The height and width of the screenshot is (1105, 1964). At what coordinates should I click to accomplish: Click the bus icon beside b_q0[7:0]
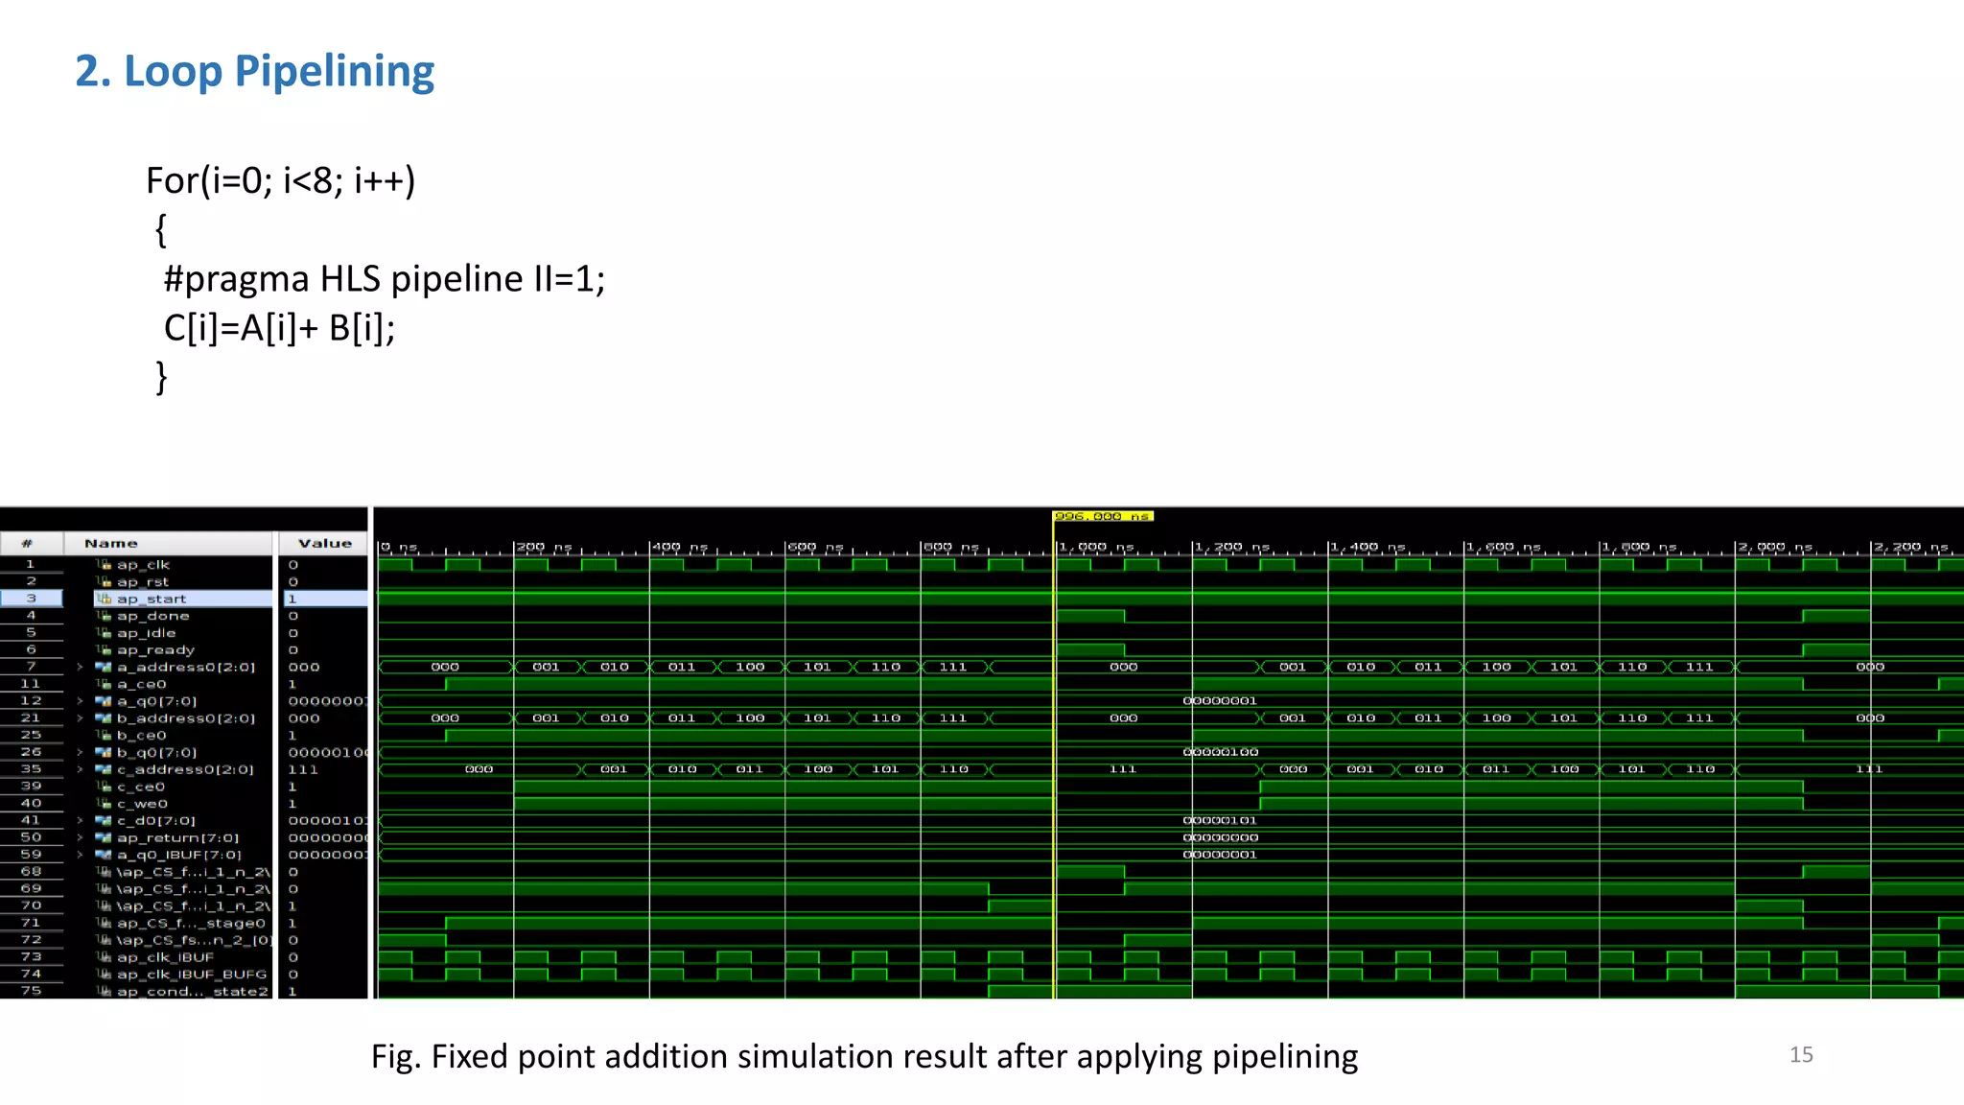pos(104,752)
